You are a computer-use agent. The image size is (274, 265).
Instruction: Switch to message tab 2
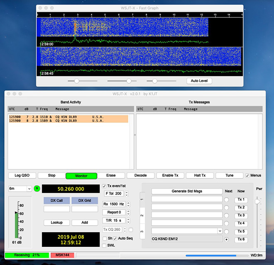pos(142,216)
